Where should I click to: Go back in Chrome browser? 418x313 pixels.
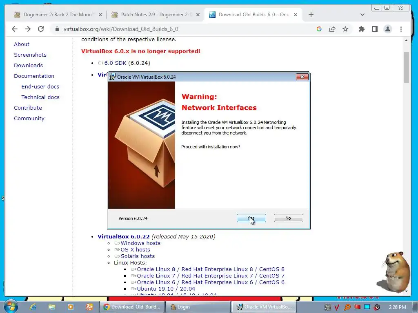point(15,29)
